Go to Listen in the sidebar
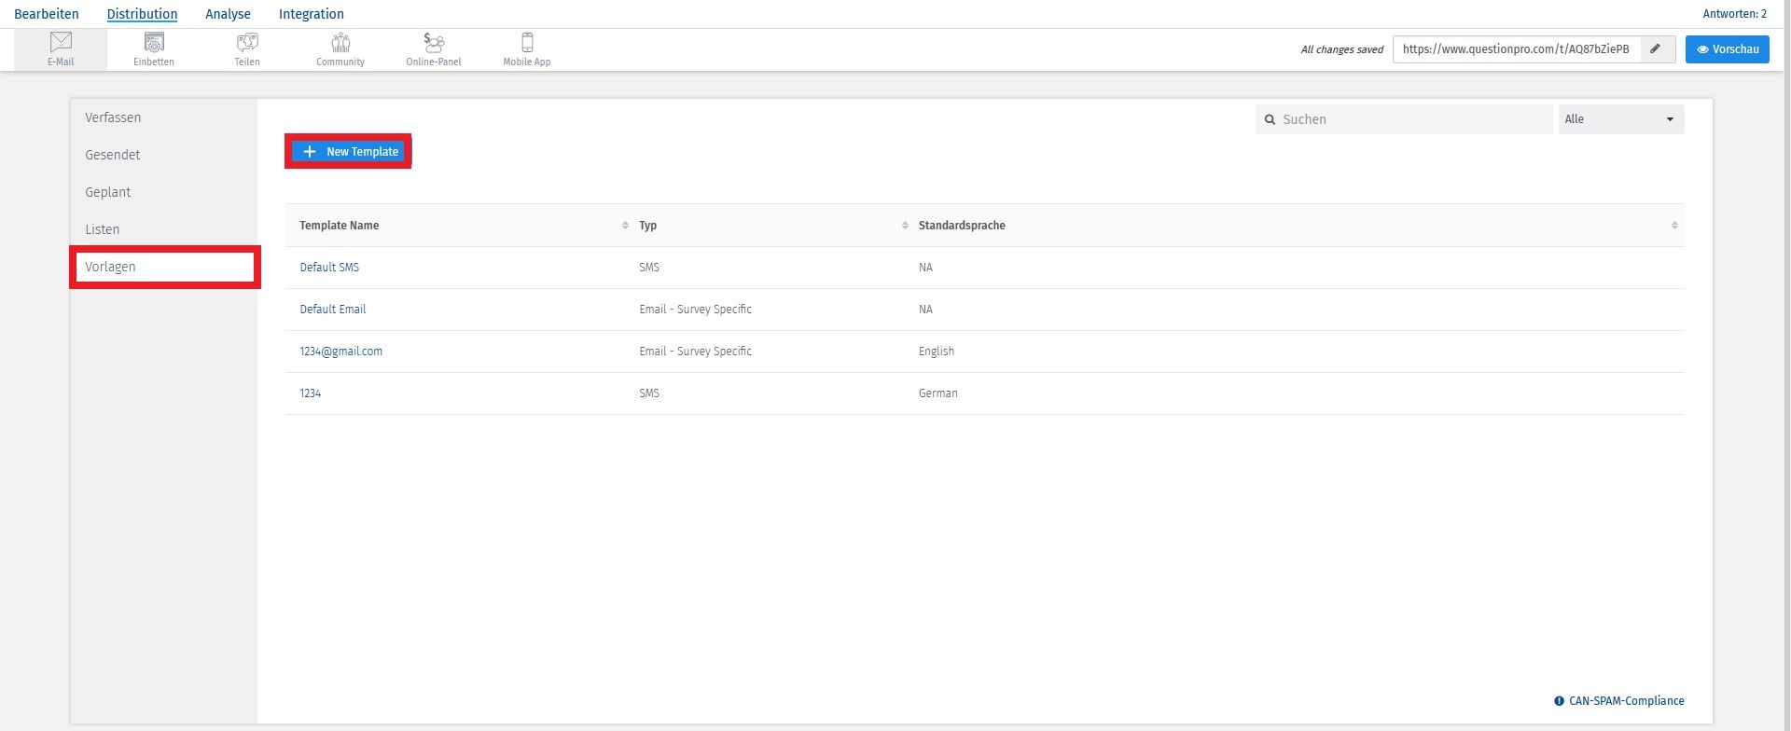Viewport: 1791px width, 731px height. point(103,229)
